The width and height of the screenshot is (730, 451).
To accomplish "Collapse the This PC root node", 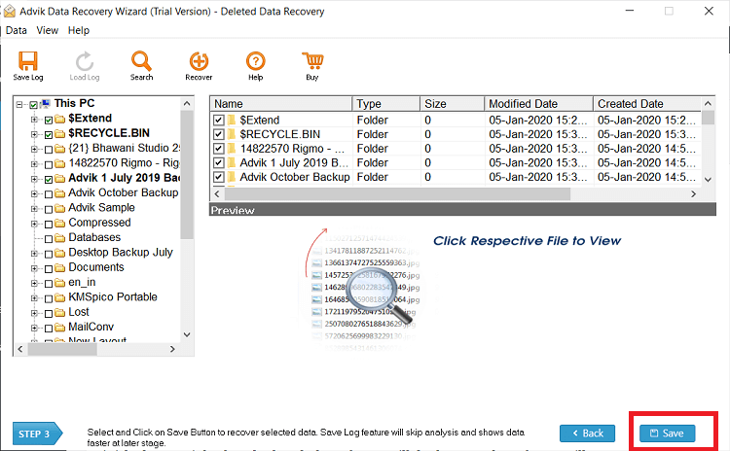I will click(19, 104).
